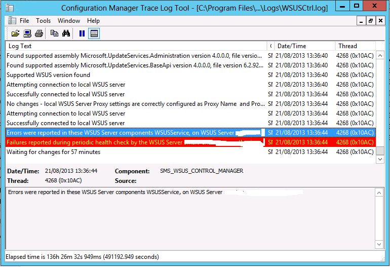This screenshot has height=267, width=390.
Task: Click the Elapsed time status bar text
Action: click(83, 257)
